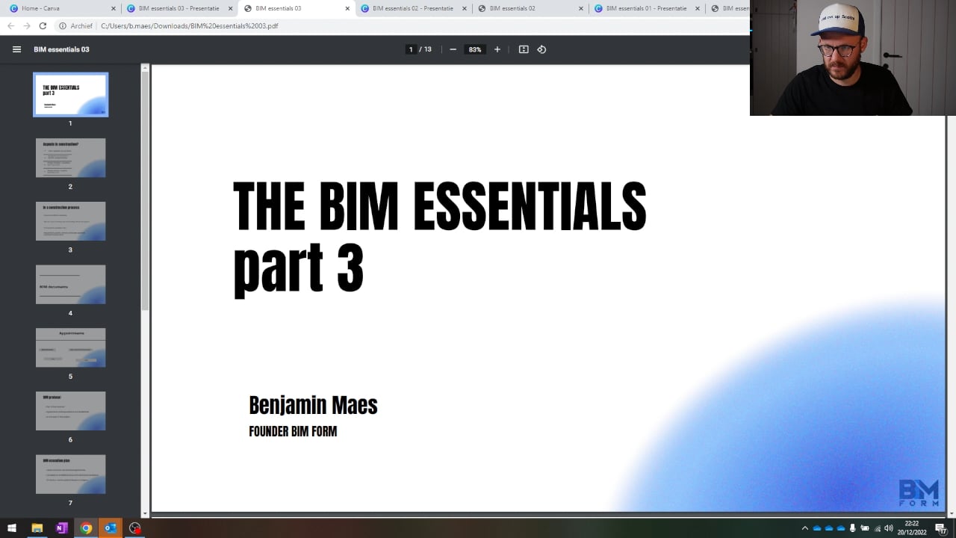The image size is (956, 538).
Task: Open the PDF viewer hamburger menu
Action: point(16,49)
